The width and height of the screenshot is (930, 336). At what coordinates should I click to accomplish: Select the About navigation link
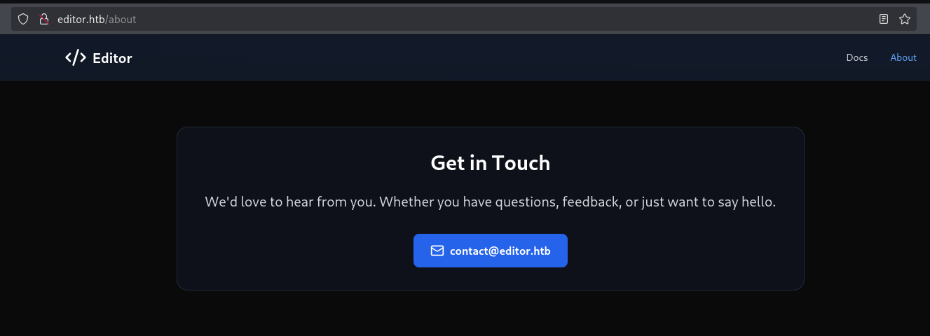[x=903, y=57]
